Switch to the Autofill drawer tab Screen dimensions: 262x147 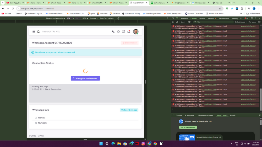point(233,115)
